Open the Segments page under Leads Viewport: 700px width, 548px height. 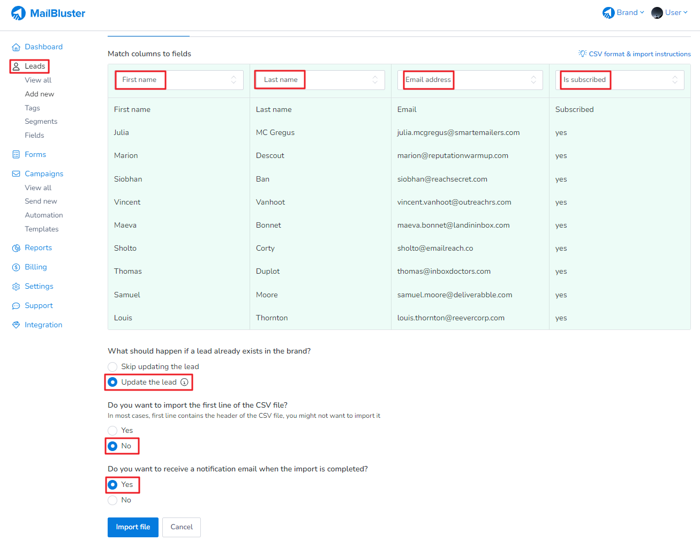point(41,122)
